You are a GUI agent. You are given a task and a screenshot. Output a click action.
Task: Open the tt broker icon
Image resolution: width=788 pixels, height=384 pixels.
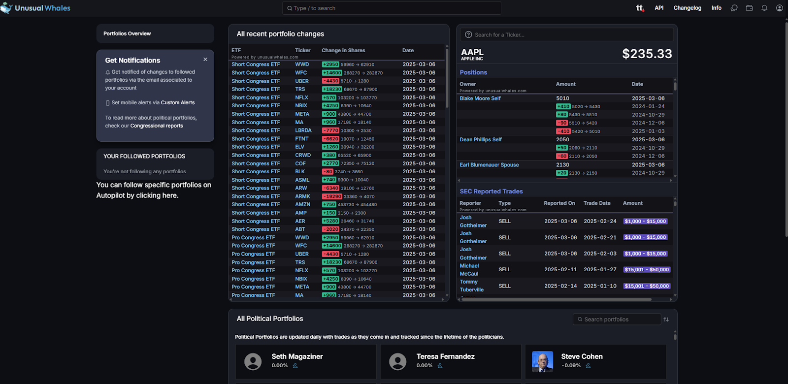[640, 8]
